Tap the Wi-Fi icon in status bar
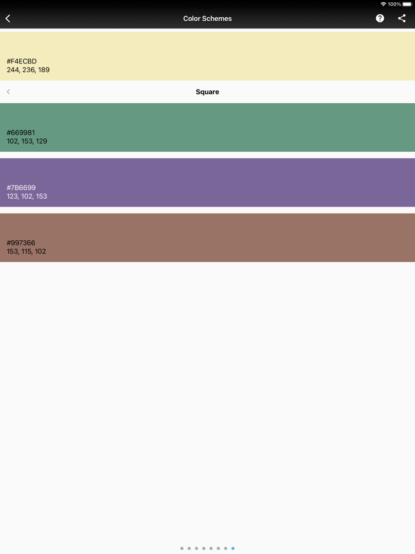This screenshot has height=554, width=415. pyautogui.click(x=383, y=4)
